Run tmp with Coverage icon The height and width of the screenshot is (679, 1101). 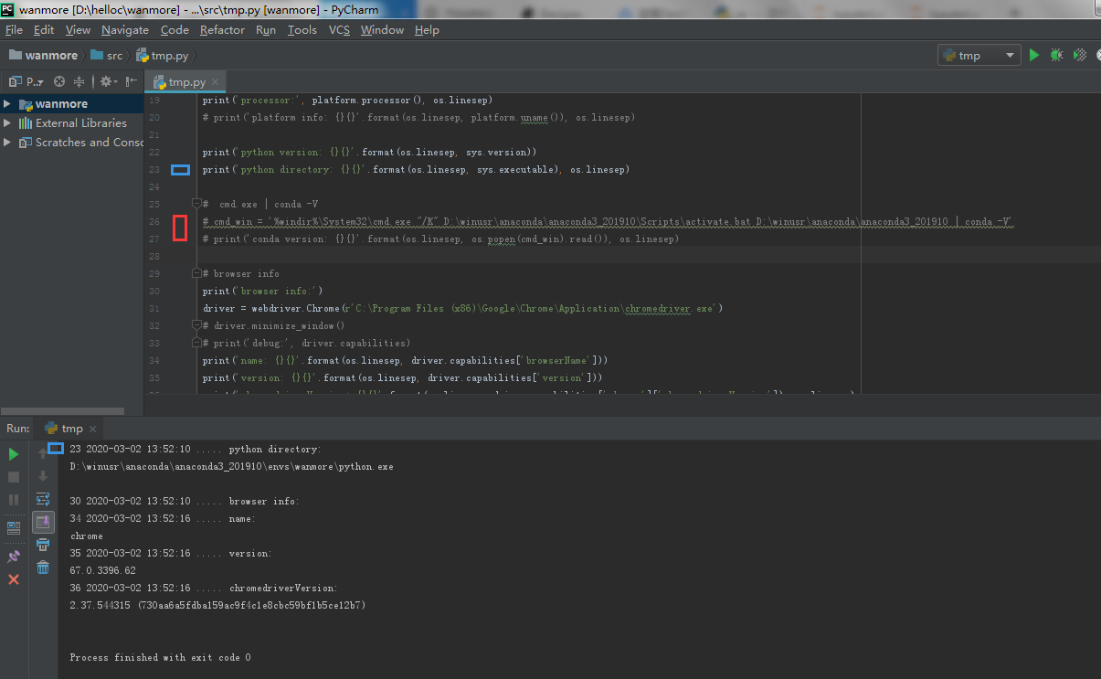pos(1079,55)
